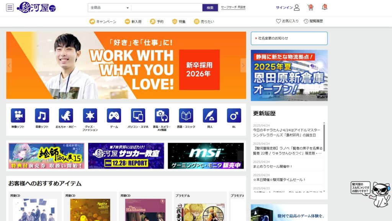Select the パソコン・スマホ devices category icon

point(138,115)
